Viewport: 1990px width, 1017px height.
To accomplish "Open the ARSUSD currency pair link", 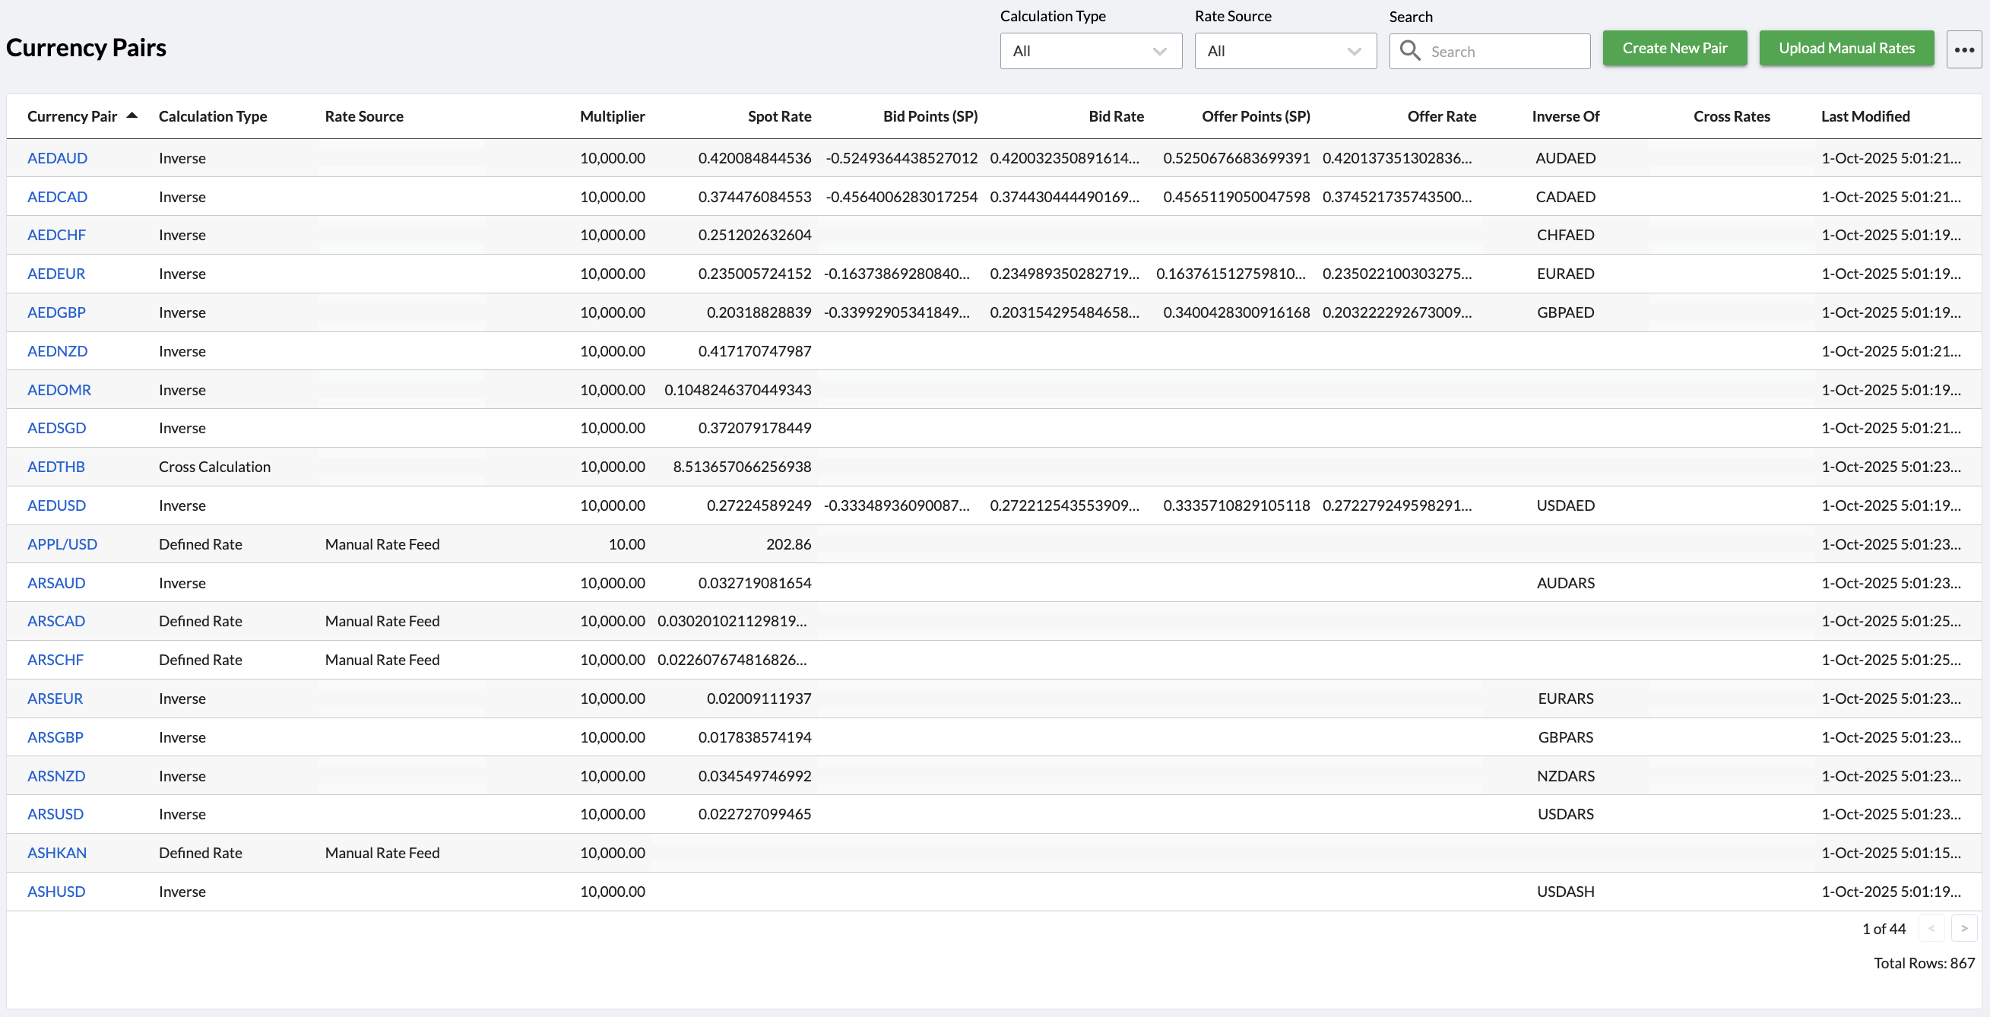I will pyautogui.click(x=55, y=815).
